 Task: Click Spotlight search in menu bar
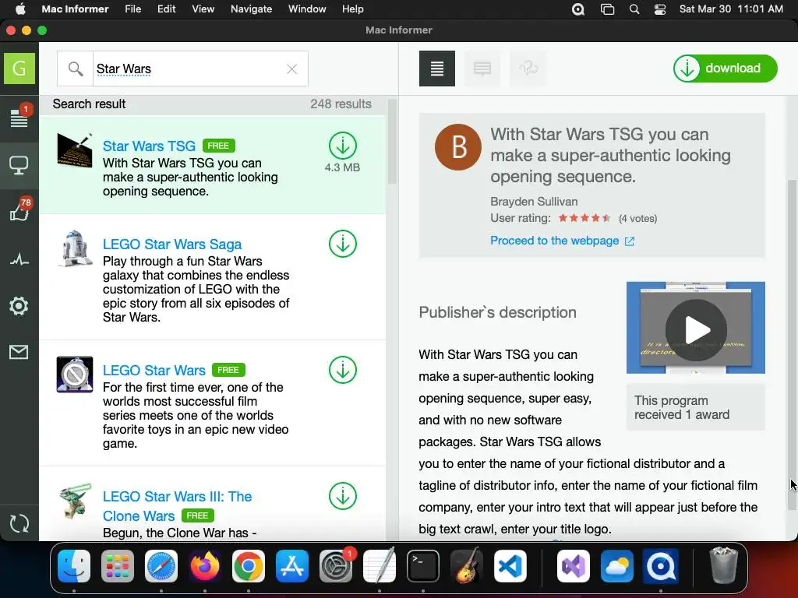[x=634, y=9]
